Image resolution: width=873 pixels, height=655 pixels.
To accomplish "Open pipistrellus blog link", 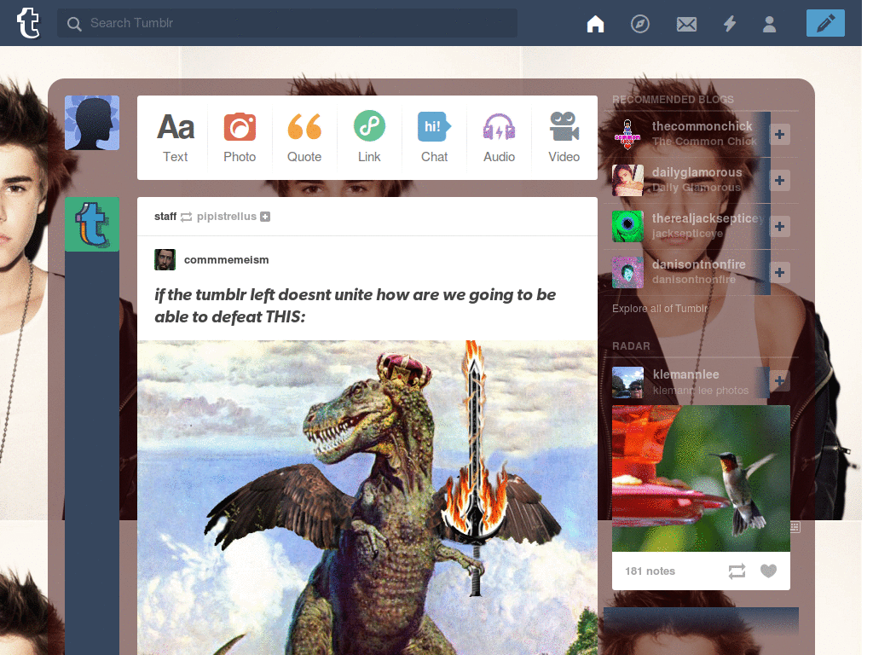I will [x=227, y=216].
